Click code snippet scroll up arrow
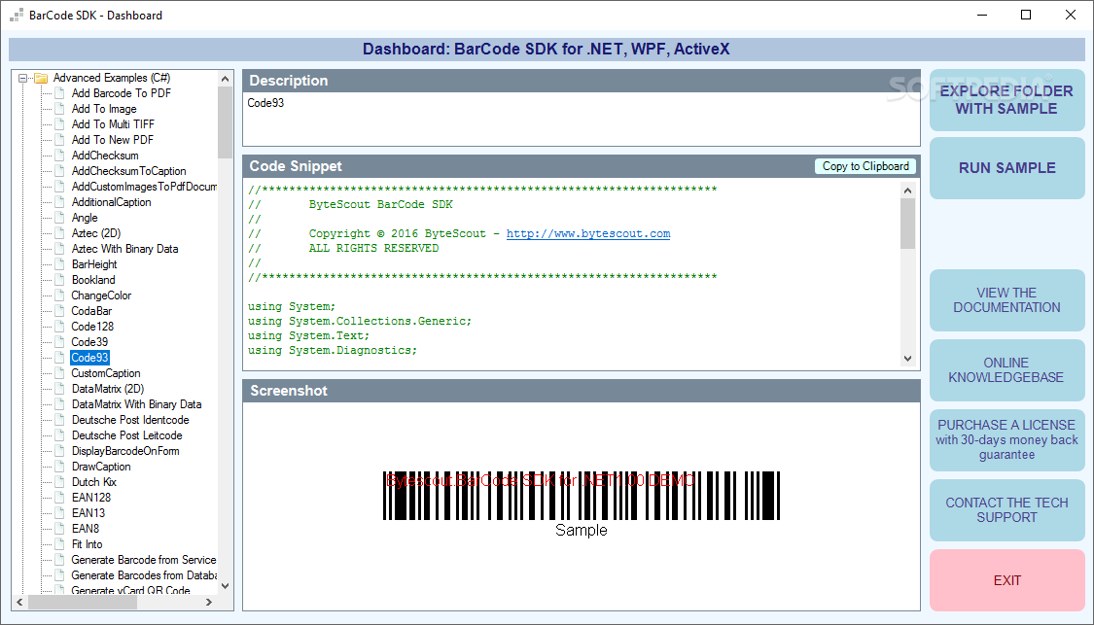1094x625 pixels. [907, 191]
